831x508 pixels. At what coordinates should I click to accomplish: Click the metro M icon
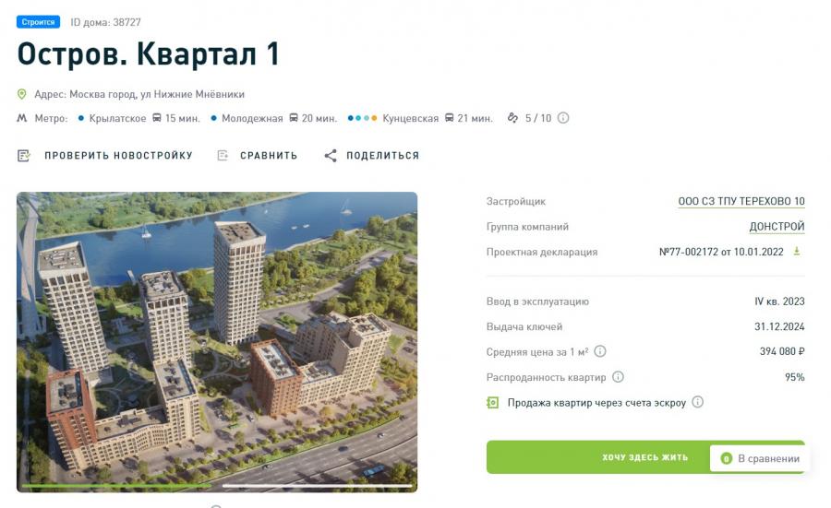point(22,118)
